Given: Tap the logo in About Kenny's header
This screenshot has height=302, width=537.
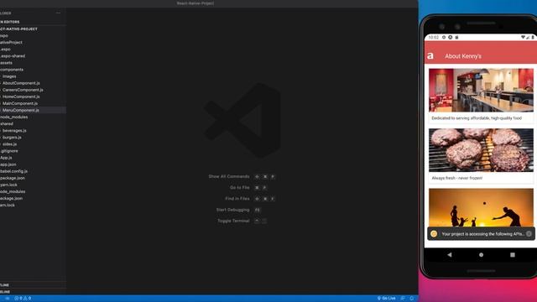Looking at the screenshot, I should click(430, 56).
